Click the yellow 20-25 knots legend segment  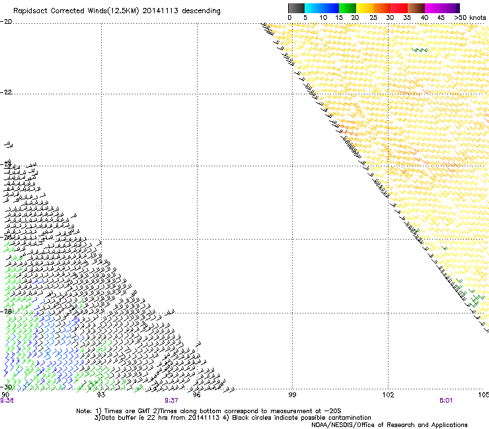pyautogui.click(x=365, y=8)
